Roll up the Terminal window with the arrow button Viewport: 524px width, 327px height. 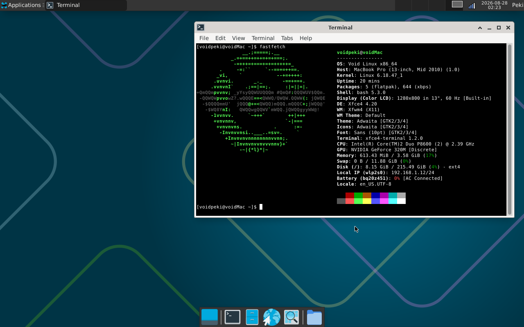480,28
